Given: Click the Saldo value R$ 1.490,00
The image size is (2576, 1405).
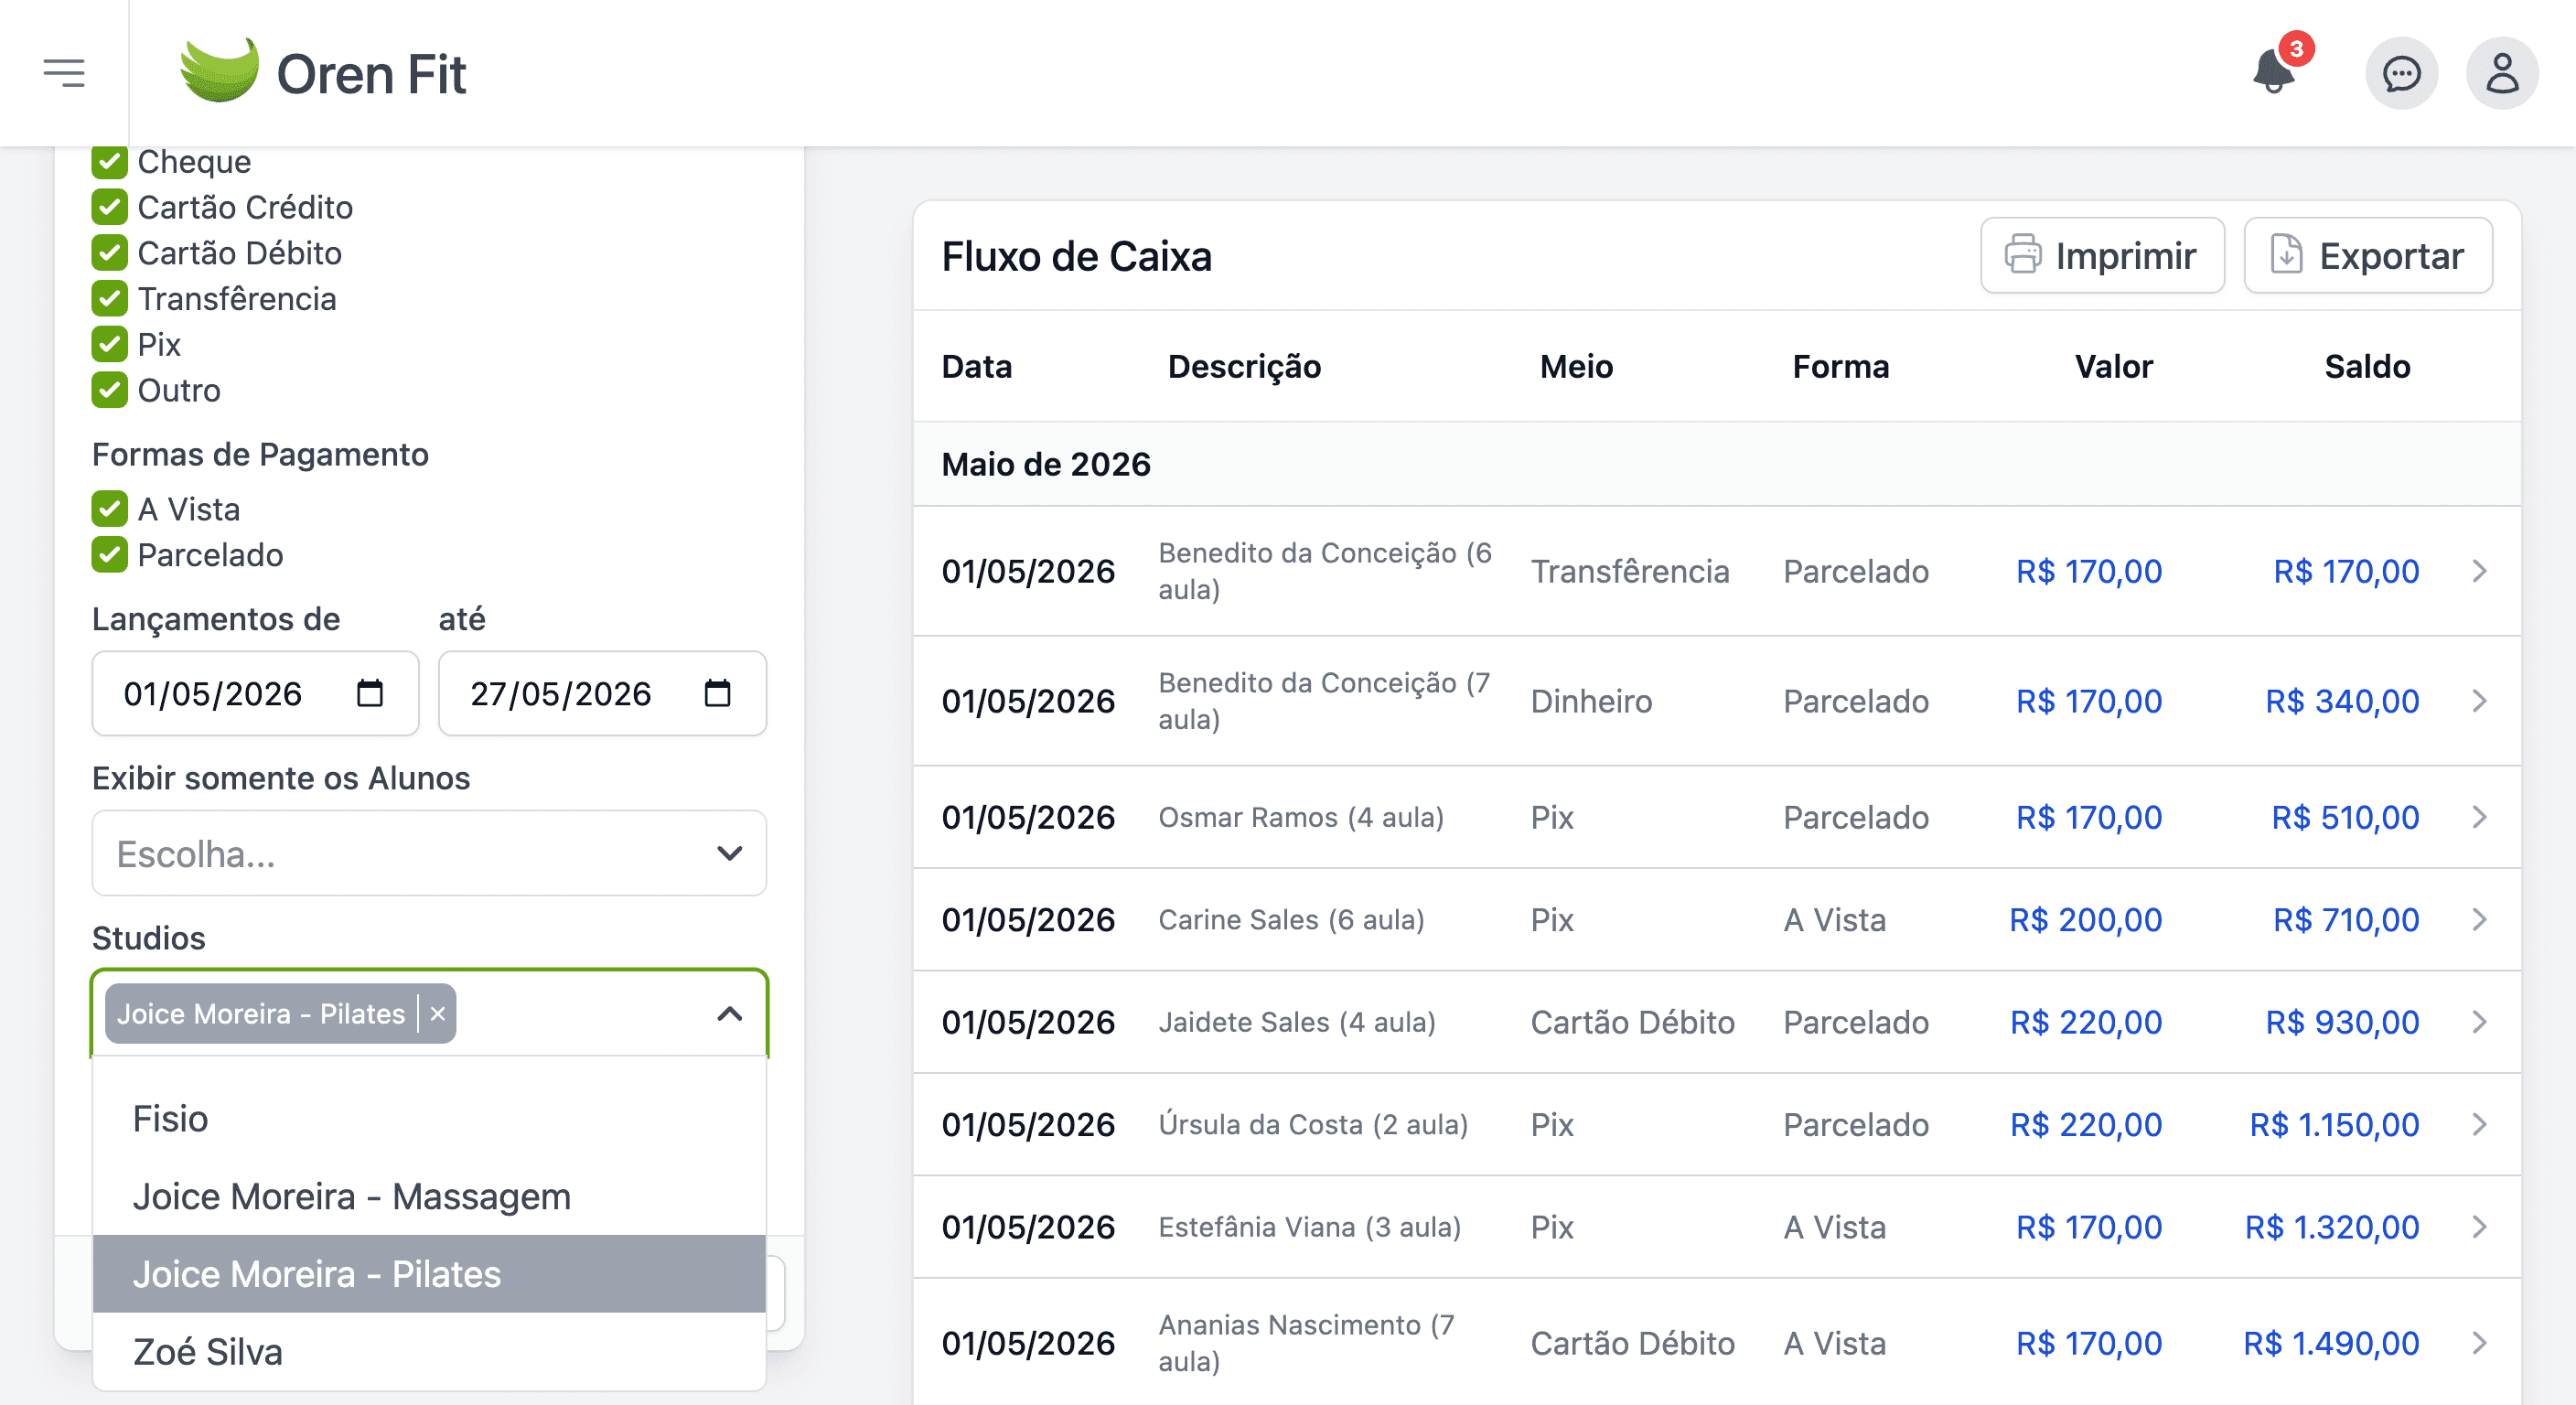Looking at the screenshot, I should pos(2331,1343).
